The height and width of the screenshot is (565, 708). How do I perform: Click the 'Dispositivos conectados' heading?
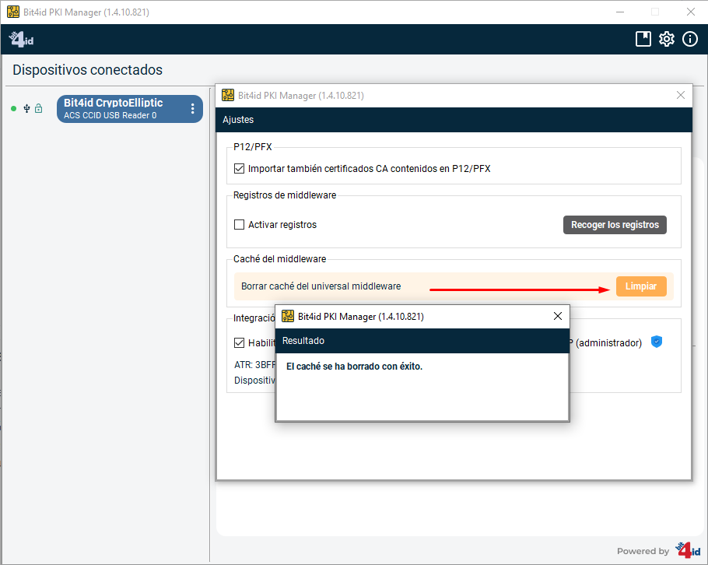[x=88, y=70]
